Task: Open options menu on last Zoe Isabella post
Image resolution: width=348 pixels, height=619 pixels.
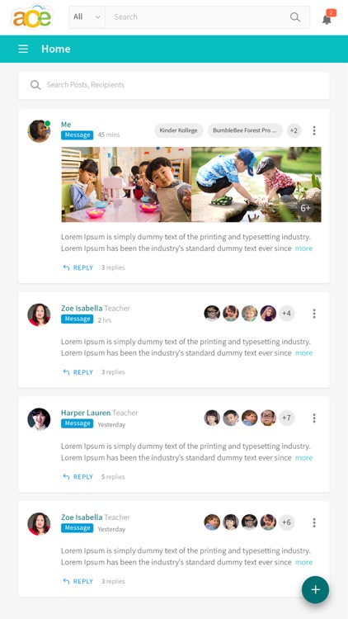Action: [314, 522]
